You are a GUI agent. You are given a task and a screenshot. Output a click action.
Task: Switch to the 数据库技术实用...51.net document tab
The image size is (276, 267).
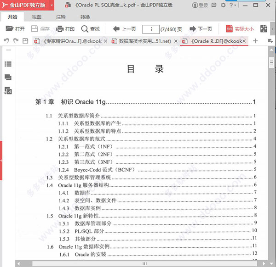point(143,41)
